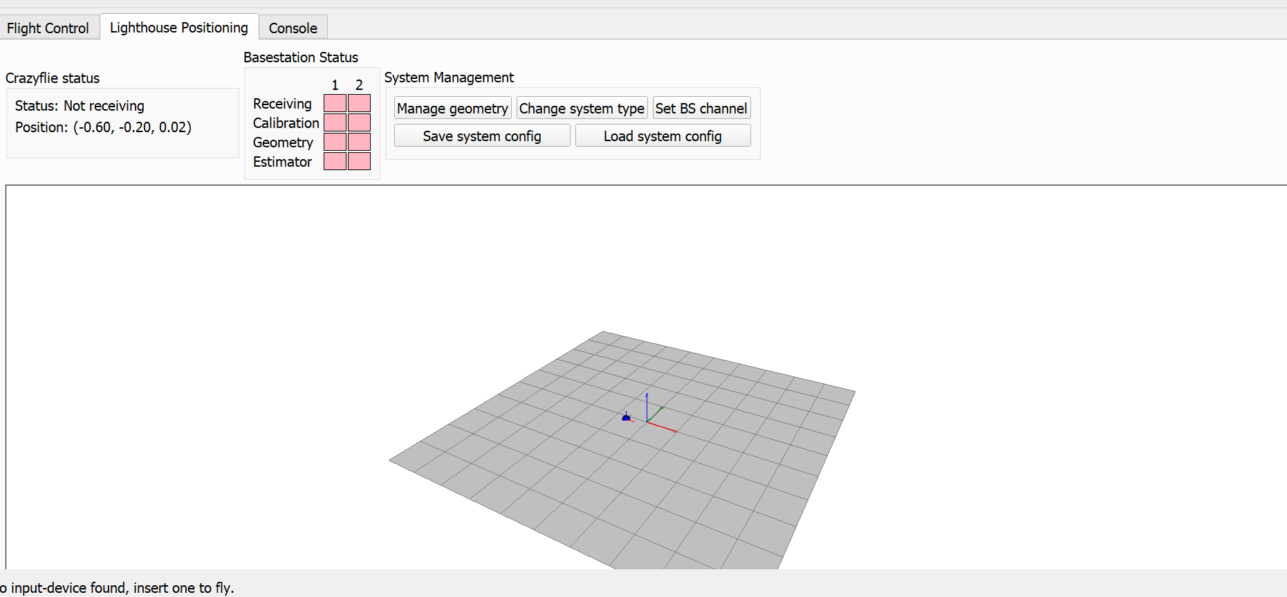Image resolution: width=1287 pixels, height=597 pixels.
Task: Click Estimator indicator for basestation 1
Action: pyautogui.click(x=335, y=162)
